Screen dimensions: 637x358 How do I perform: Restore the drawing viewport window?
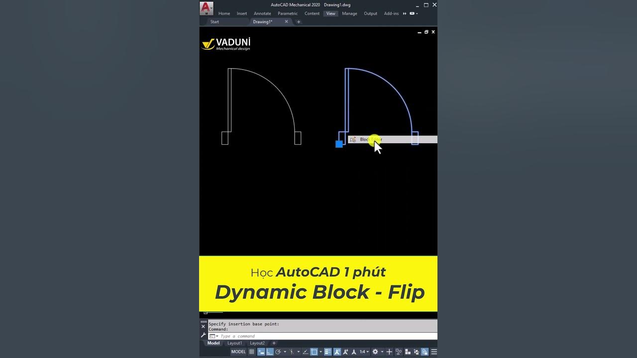tap(426, 32)
